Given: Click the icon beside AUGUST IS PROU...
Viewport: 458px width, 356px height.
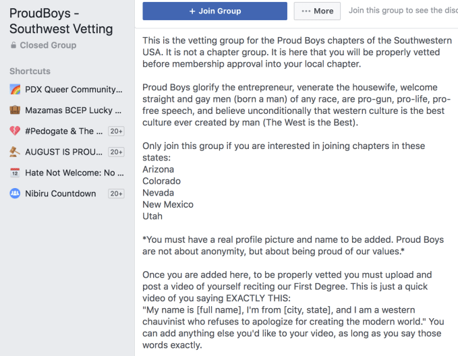Looking at the screenshot, I should pos(15,152).
